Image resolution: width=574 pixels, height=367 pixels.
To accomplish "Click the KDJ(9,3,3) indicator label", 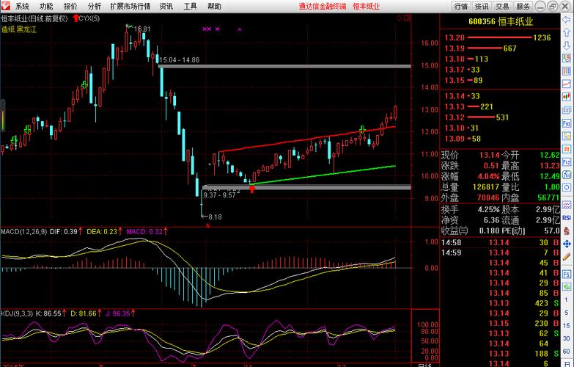I will click(16, 313).
